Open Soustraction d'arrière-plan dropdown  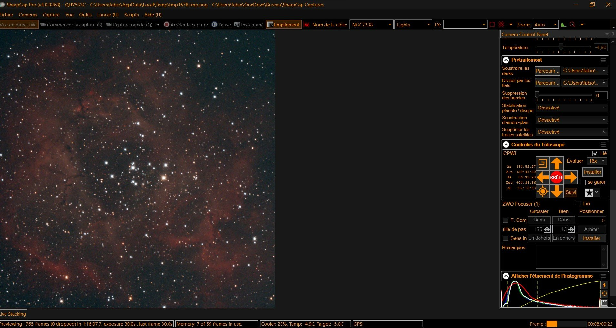click(571, 120)
